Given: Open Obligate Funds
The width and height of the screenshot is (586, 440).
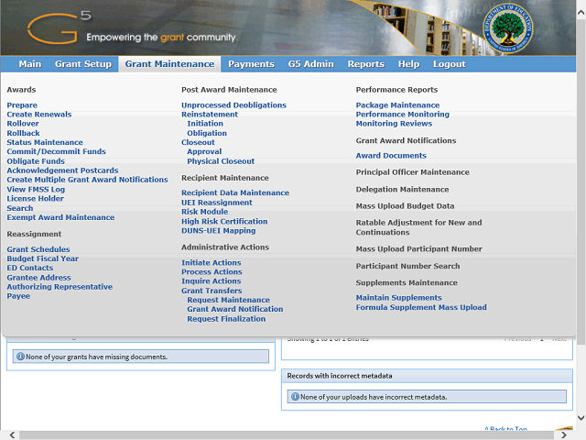Looking at the screenshot, I should tap(36, 161).
